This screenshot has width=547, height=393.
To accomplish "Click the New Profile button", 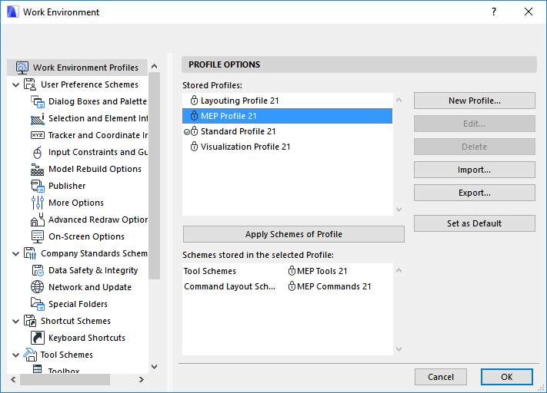I will [x=474, y=101].
